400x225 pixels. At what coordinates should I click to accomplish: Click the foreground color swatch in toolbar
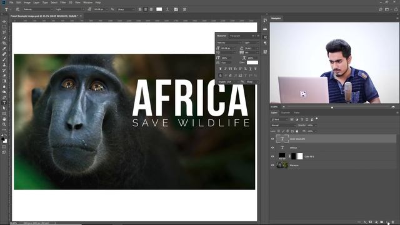[x=2, y=139]
